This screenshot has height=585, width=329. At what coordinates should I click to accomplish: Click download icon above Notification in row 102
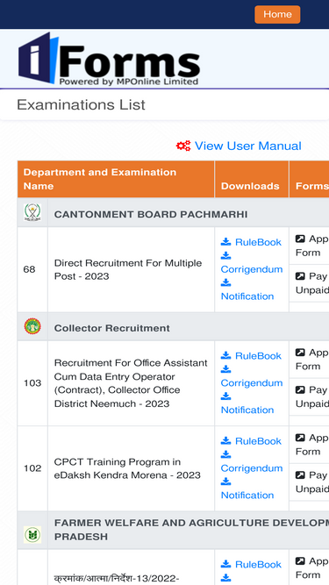(x=225, y=482)
